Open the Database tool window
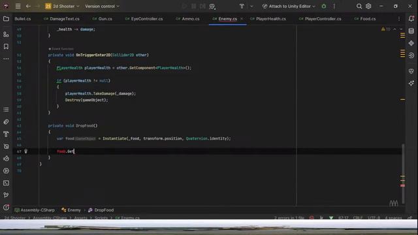The width and height of the screenshot is (418, 235). click(x=411, y=31)
